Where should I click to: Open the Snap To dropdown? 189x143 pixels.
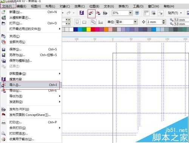(175, 13)
